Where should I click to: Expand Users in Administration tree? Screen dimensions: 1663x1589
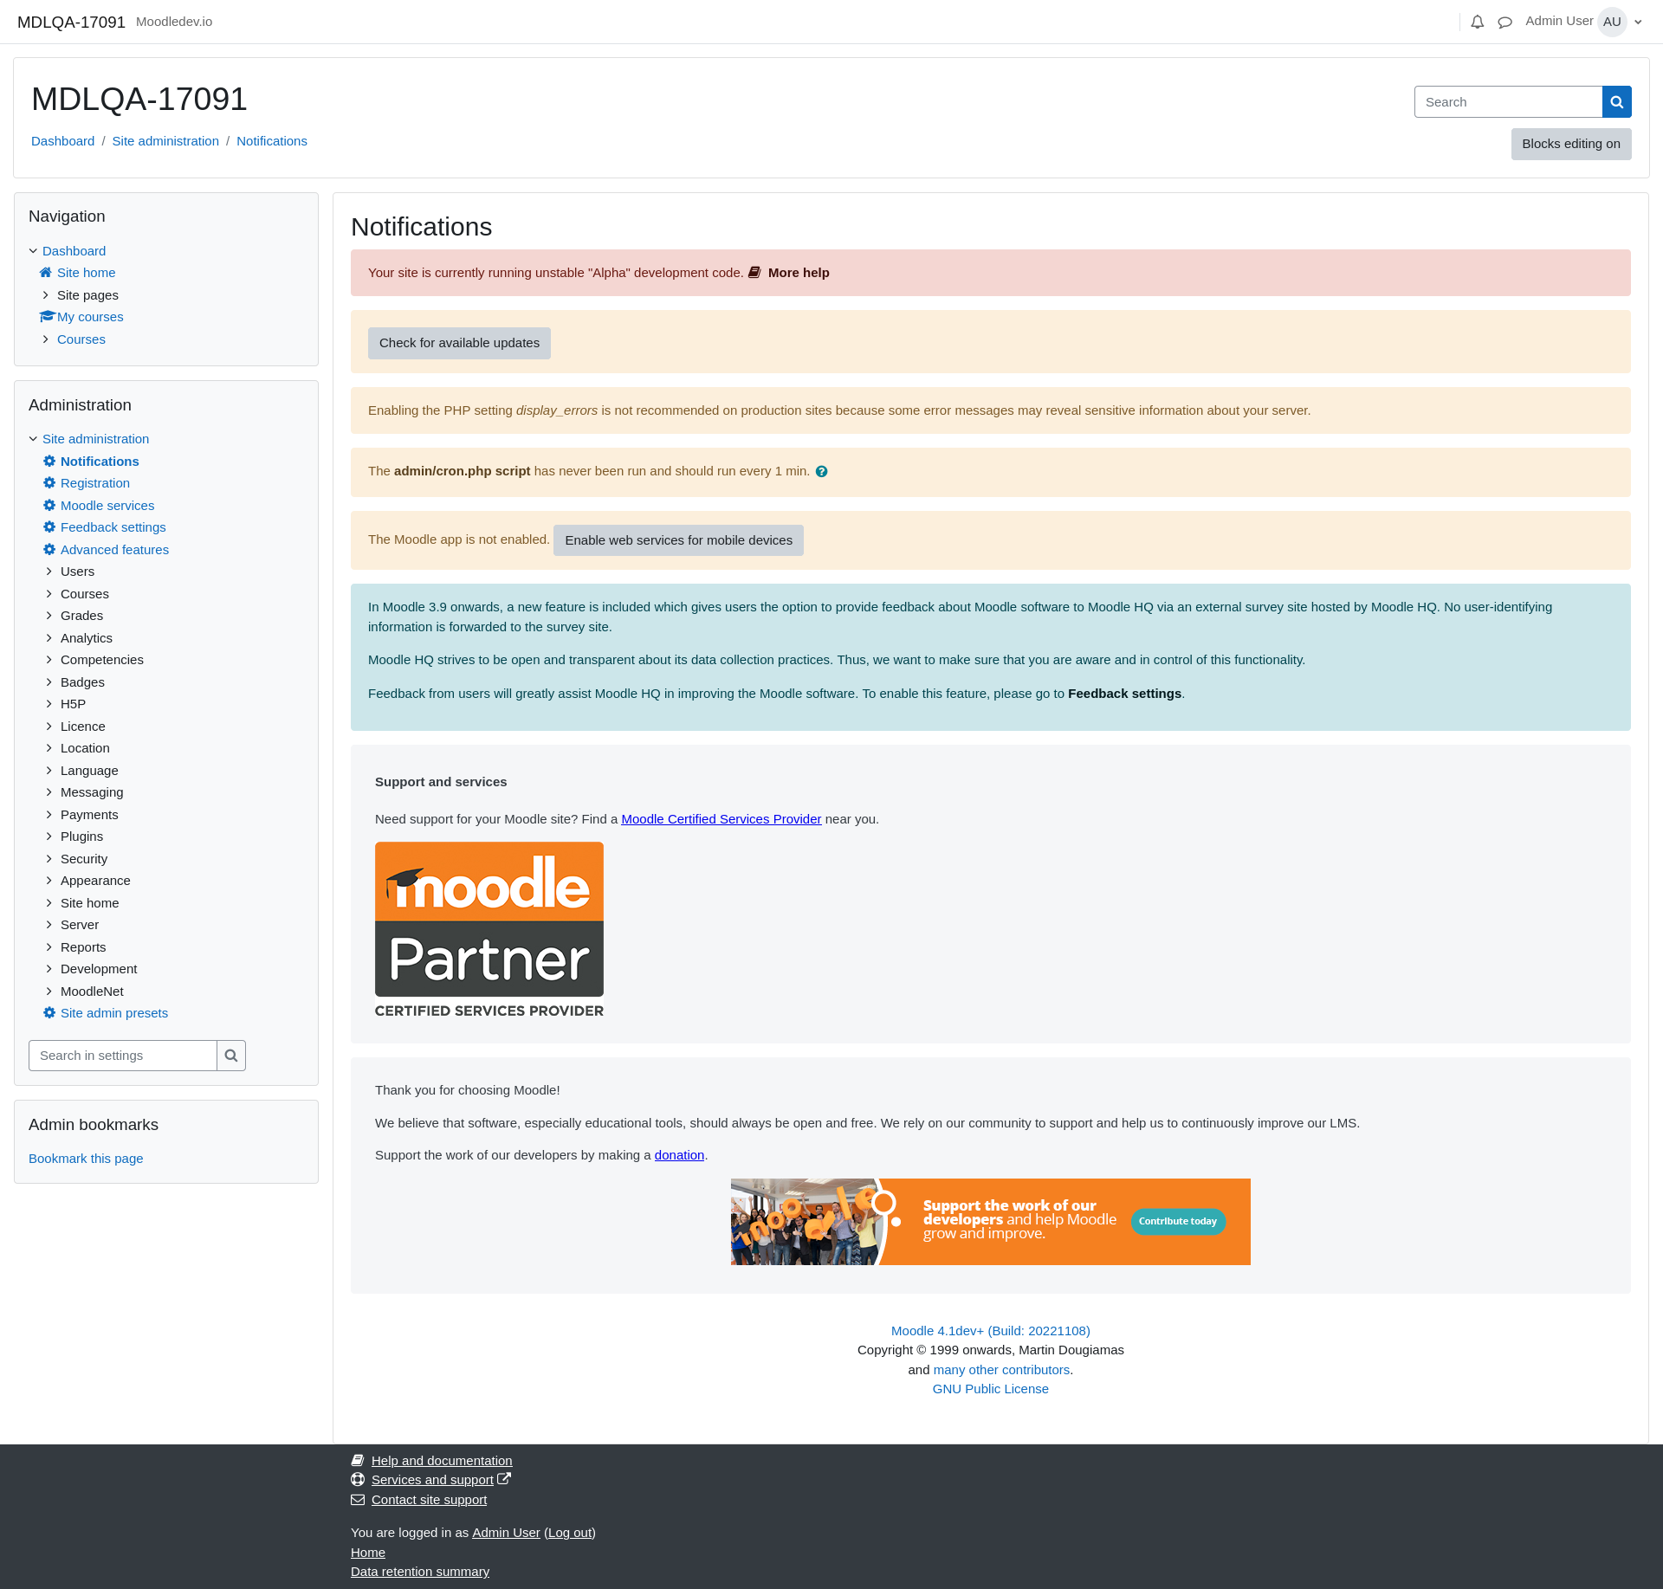pyautogui.click(x=49, y=572)
